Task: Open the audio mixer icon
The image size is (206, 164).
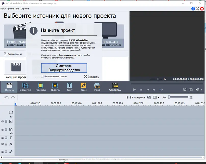Action: 149,97
